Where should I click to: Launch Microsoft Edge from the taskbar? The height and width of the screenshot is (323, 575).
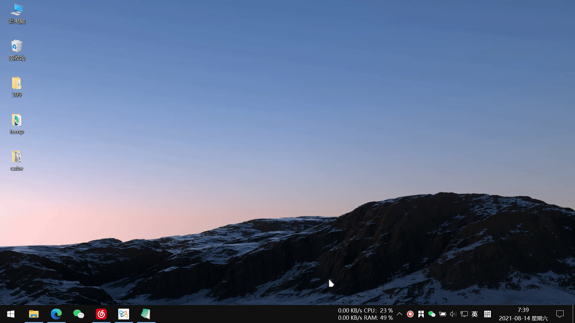coord(56,314)
